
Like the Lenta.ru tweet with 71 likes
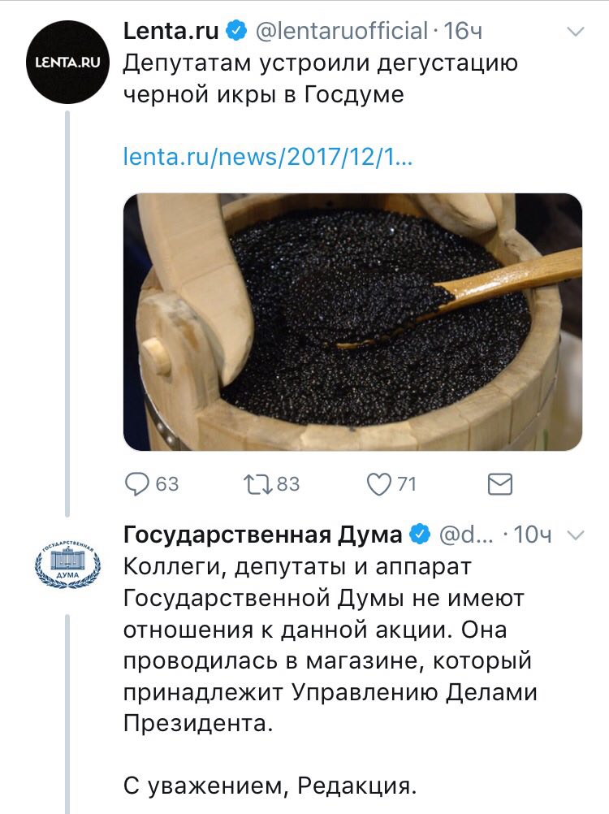[x=378, y=484]
